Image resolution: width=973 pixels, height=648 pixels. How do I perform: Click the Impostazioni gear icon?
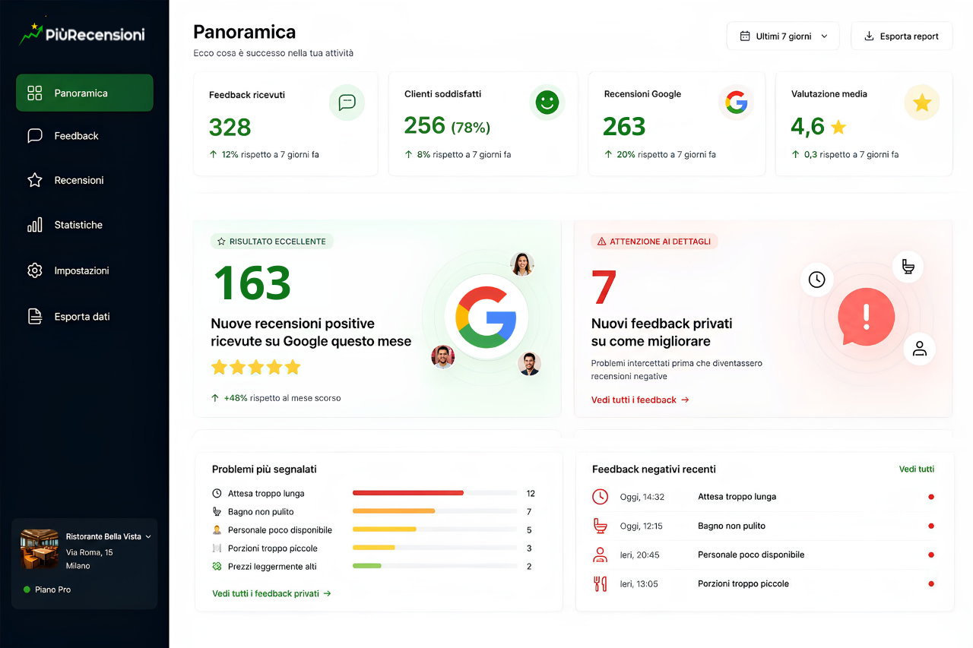click(x=34, y=270)
